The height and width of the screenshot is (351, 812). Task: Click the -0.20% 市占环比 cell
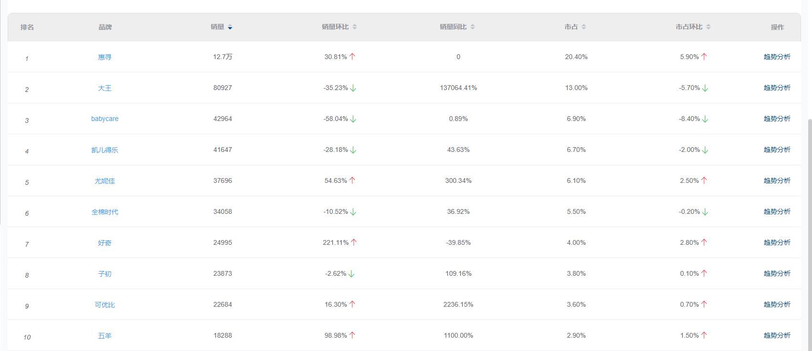689,211
